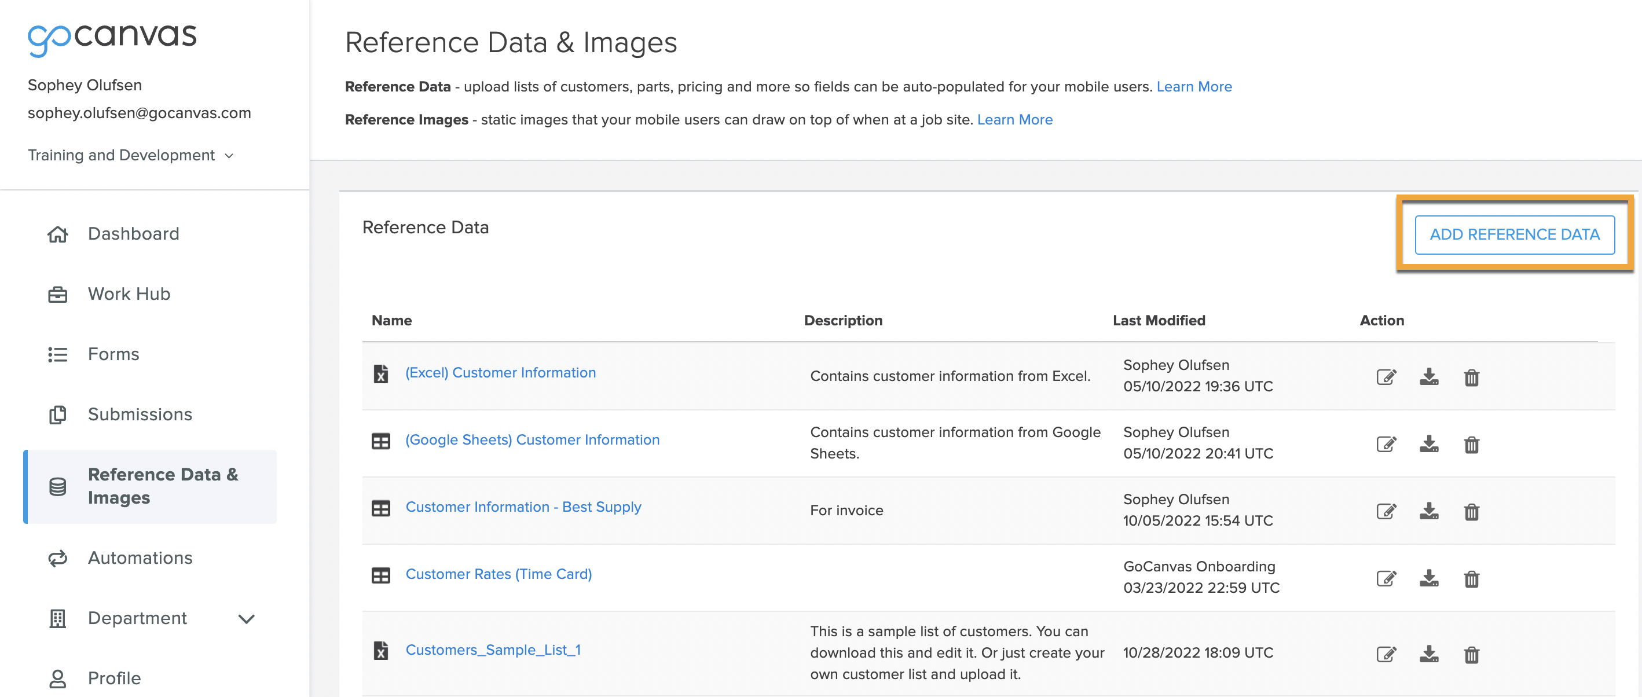Open Dashboard from the sidebar

click(x=133, y=234)
